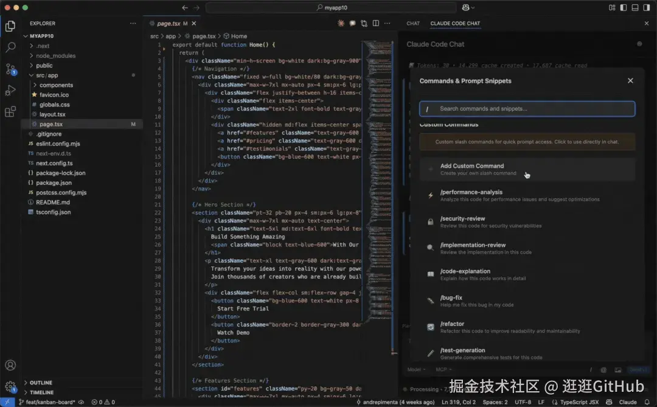
Task: Open the Search view in activity bar
Action: [10, 47]
